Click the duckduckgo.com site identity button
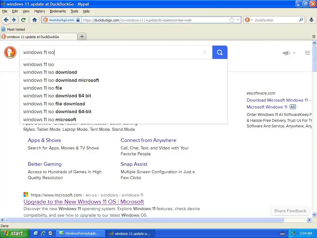 point(62,20)
